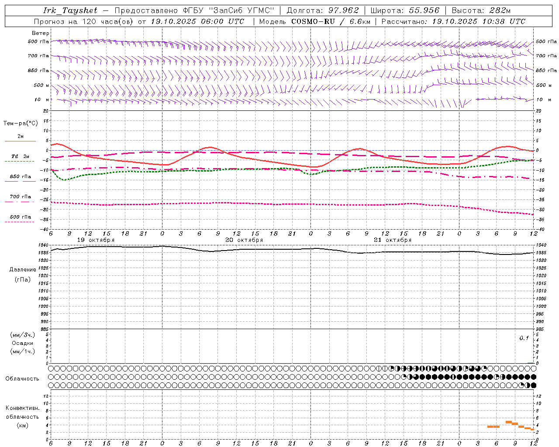Click the Облачность cloud cover label

pos(22,379)
